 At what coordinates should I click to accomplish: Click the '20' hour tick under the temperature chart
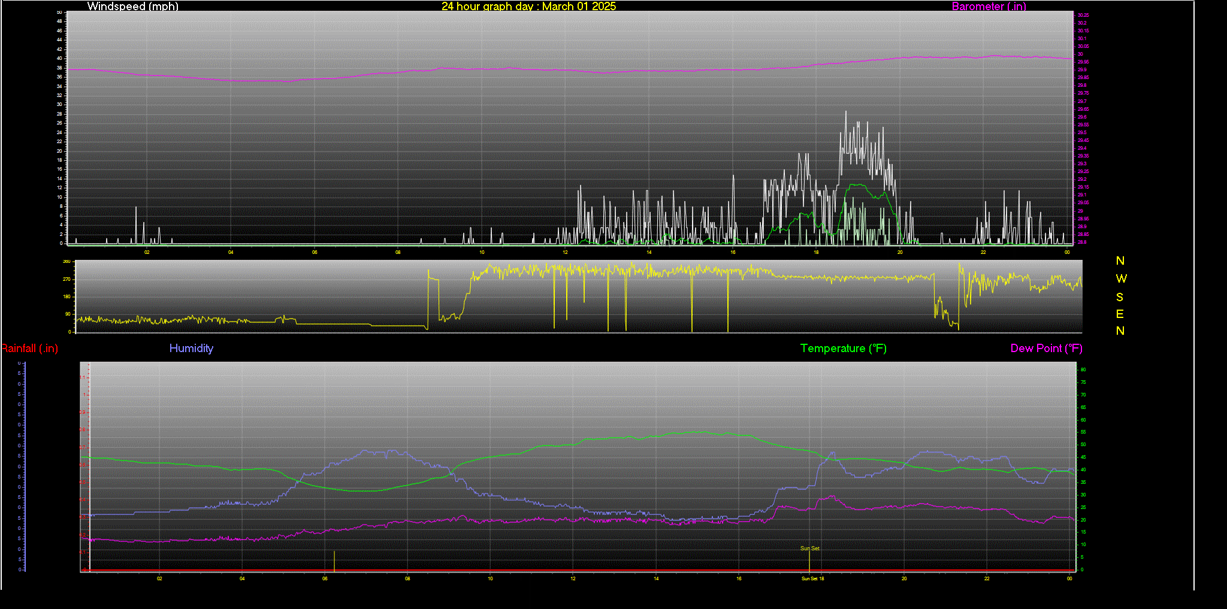pos(904,578)
